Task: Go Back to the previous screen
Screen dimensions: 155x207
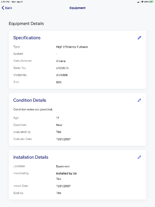Action: click(x=7, y=8)
